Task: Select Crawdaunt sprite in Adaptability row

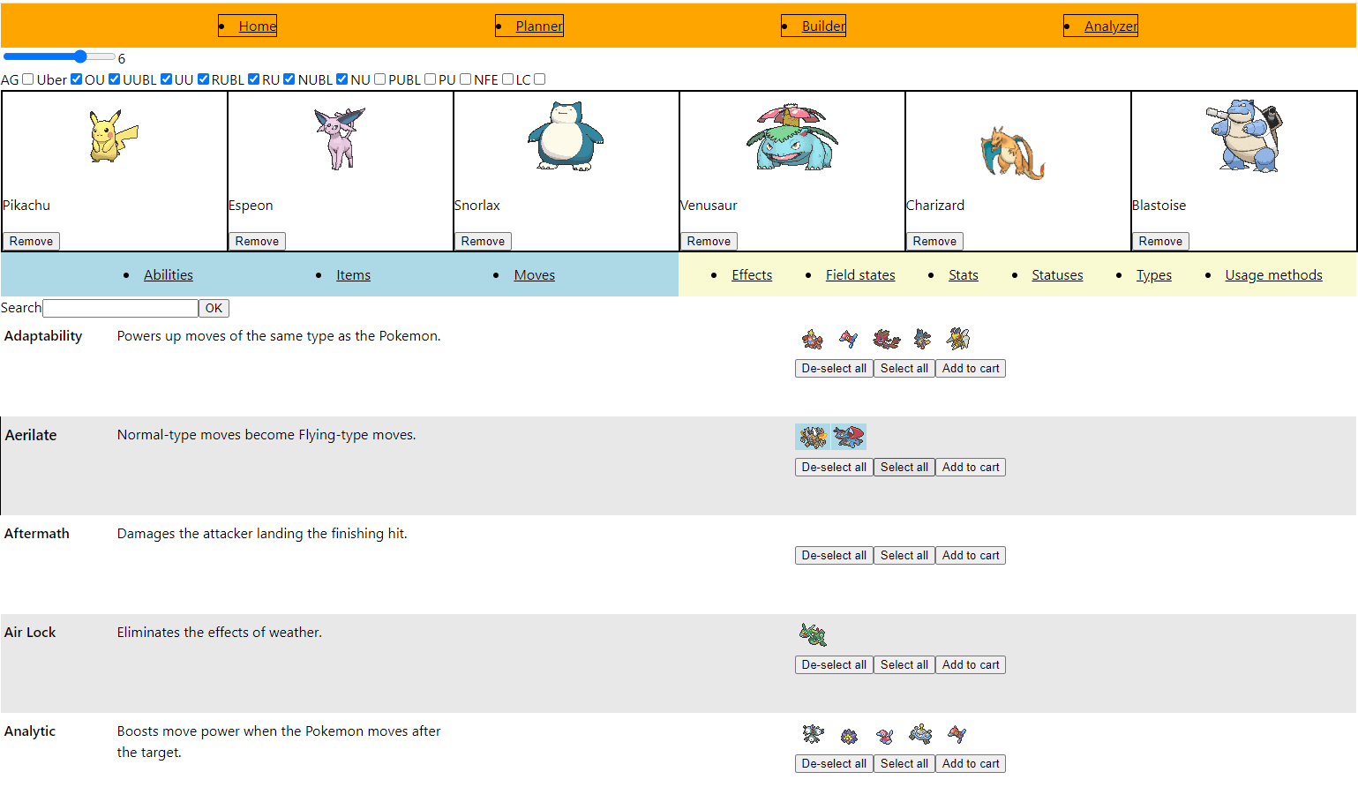Action: pos(813,339)
